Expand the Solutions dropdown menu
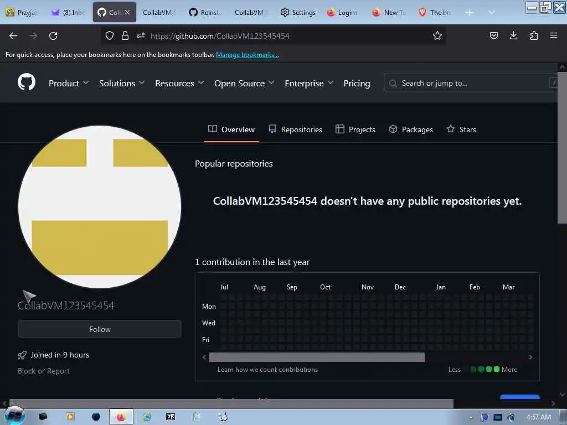Image resolution: width=567 pixels, height=425 pixels. 122,83
